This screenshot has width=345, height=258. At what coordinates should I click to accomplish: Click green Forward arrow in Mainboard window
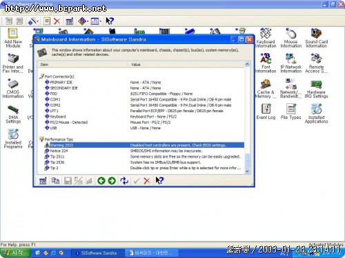coord(112,181)
